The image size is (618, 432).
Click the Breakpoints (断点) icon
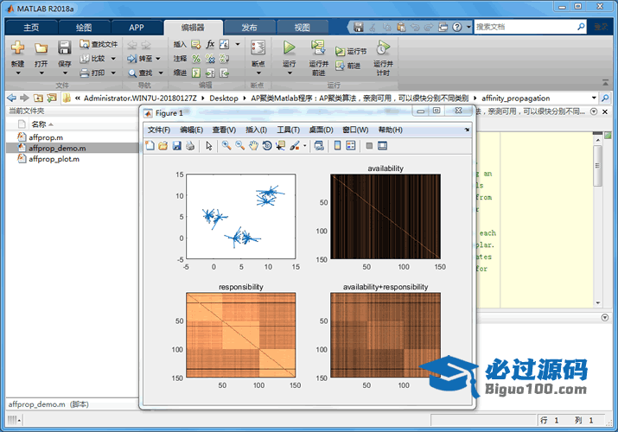click(258, 48)
